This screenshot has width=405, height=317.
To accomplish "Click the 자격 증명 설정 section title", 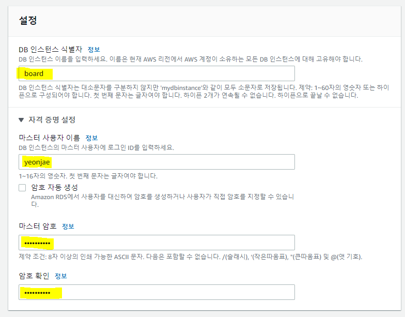I will (x=52, y=120).
